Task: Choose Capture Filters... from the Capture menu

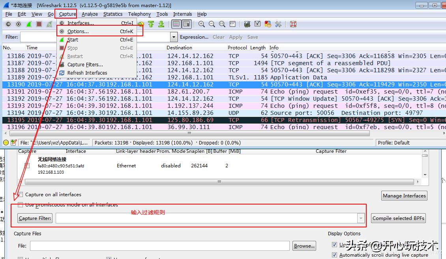Action: tap(85, 65)
